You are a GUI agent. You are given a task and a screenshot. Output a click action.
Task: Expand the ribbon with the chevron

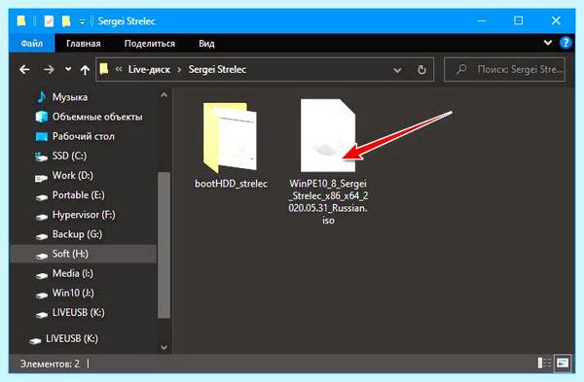tap(547, 43)
